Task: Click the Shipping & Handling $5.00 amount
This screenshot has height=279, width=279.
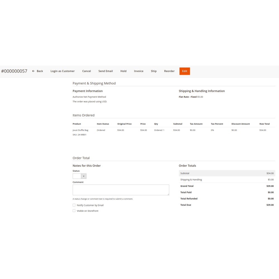Action: point(271,179)
